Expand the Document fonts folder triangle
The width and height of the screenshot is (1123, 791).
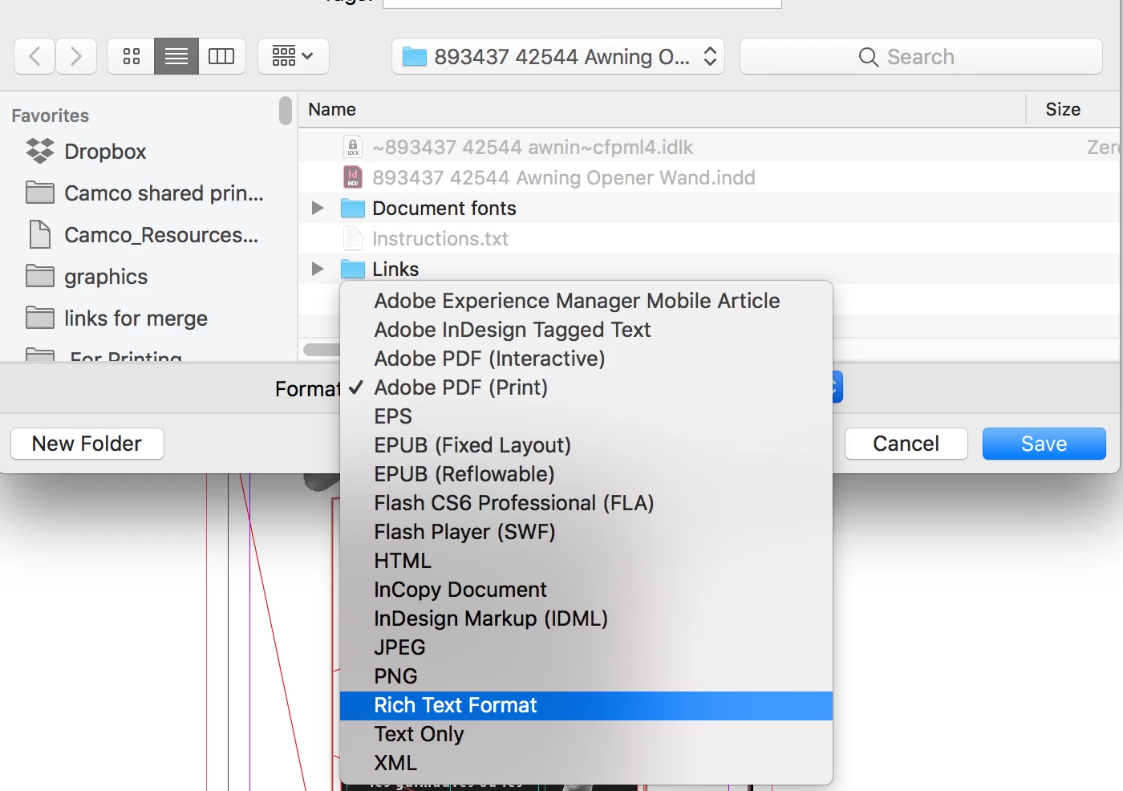click(x=318, y=208)
